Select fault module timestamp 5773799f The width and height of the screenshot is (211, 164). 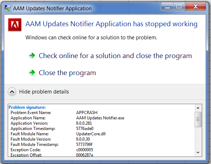84,145
